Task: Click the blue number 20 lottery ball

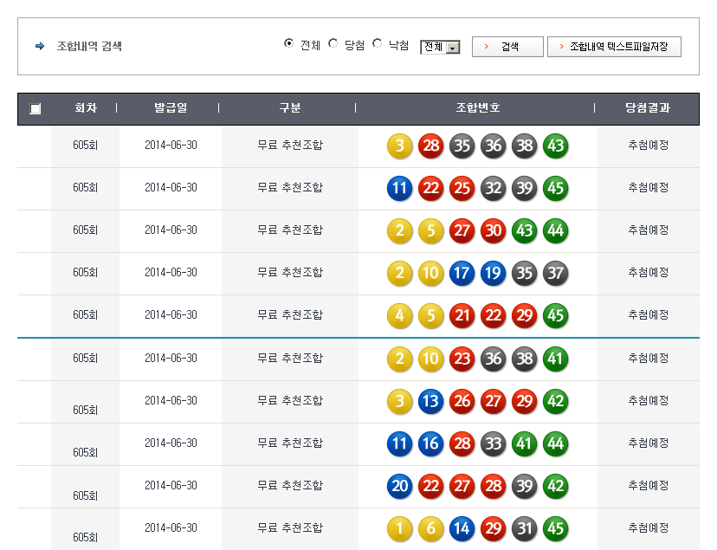Action: pos(399,486)
